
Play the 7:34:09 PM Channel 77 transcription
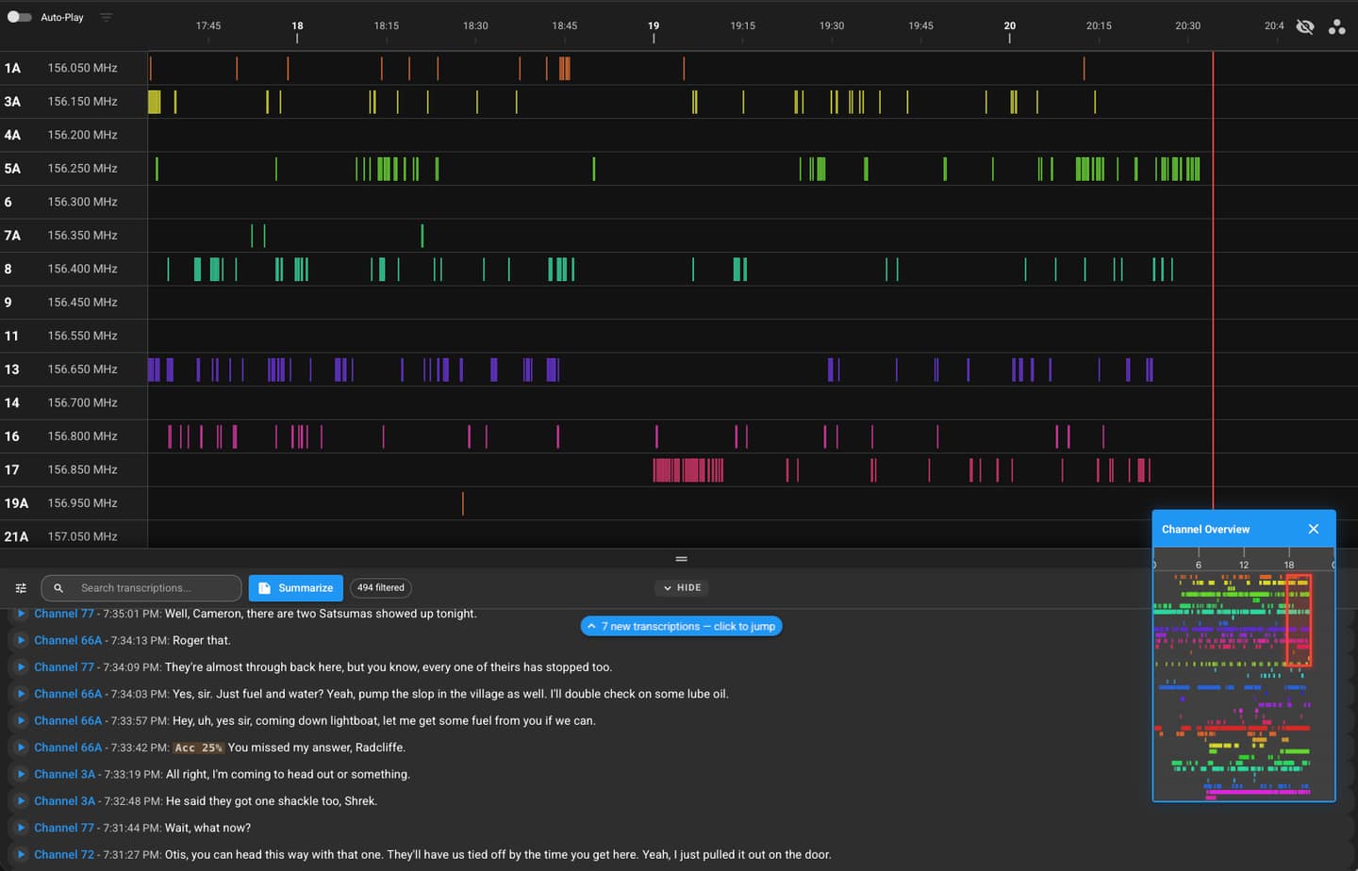click(x=21, y=667)
